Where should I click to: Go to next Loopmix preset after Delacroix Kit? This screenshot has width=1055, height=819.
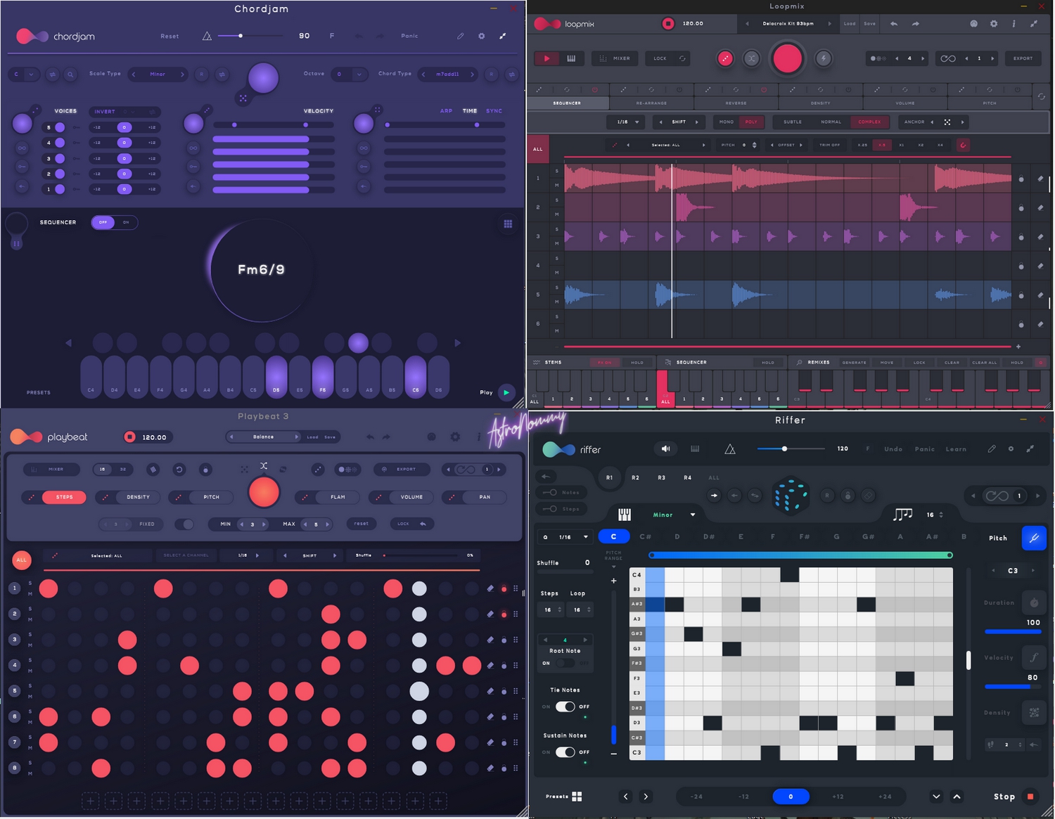pos(830,23)
